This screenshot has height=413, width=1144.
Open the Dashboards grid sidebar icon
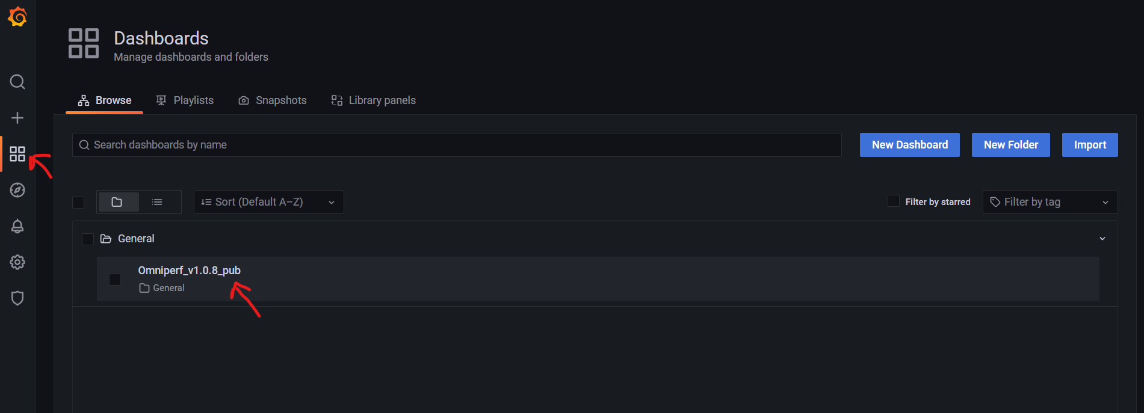(17, 154)
